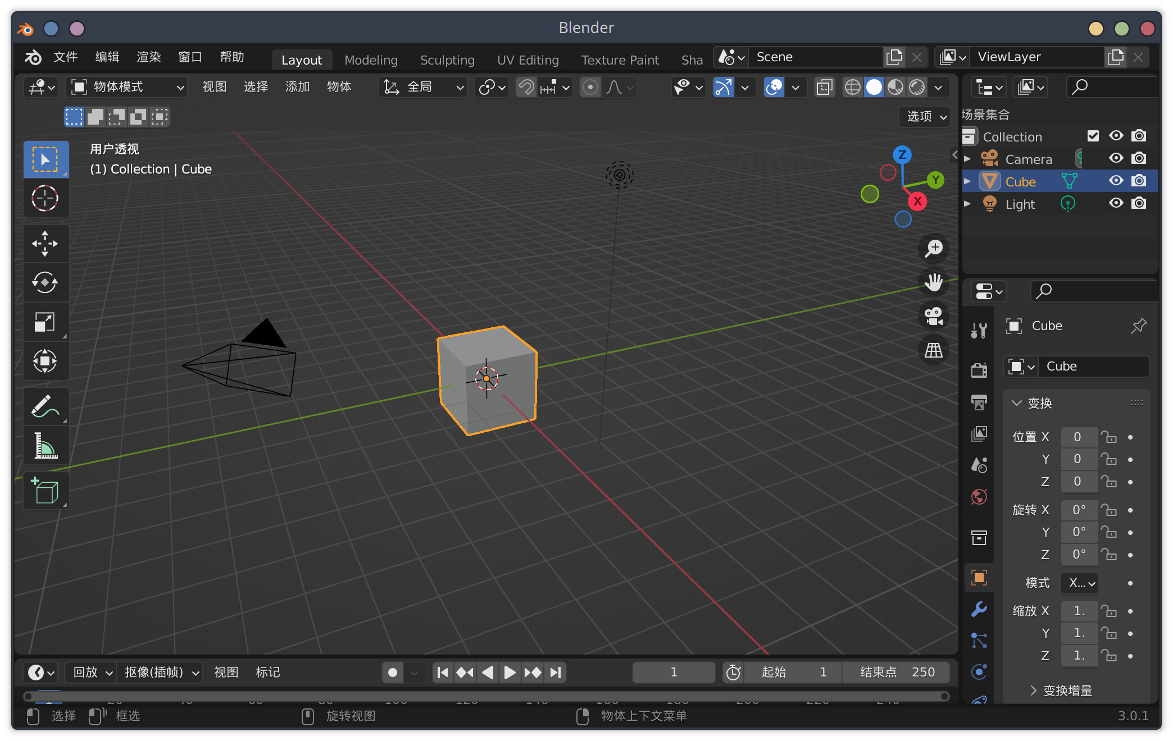The width and height of the screenshot is (1173, 741).
Task: Click the Options button in viewport
Action: [926, 116]
